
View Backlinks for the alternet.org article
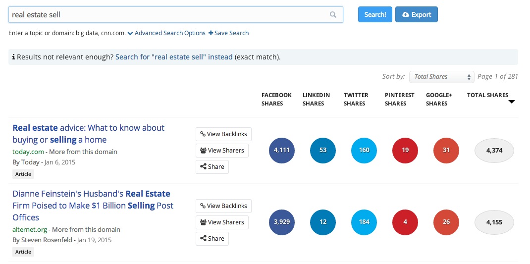(223, 206)
